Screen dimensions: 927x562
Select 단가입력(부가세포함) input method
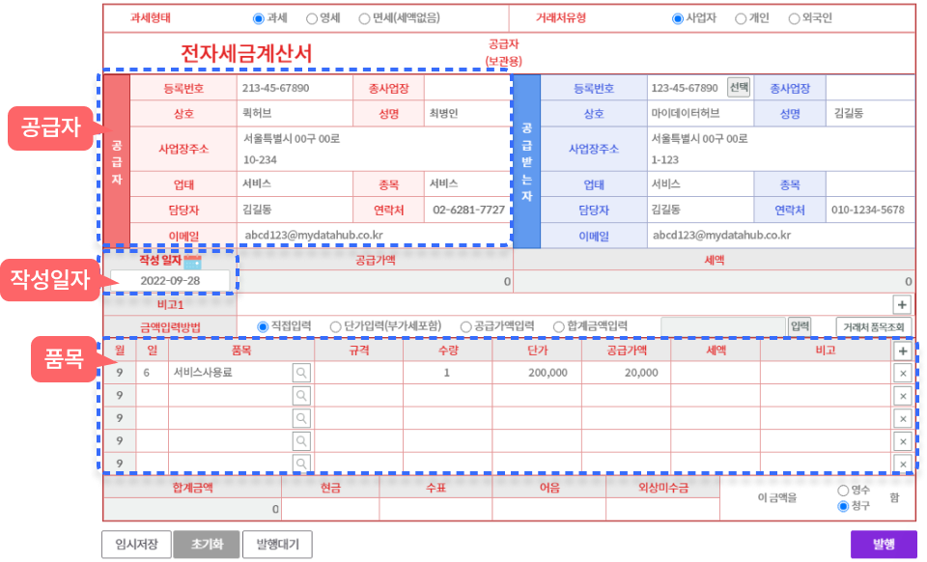pyautogui.click(x=335, y=326)
